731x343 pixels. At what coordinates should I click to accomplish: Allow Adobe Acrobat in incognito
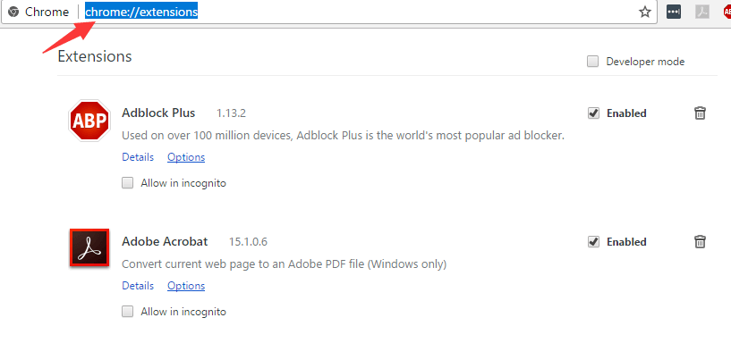127,312
